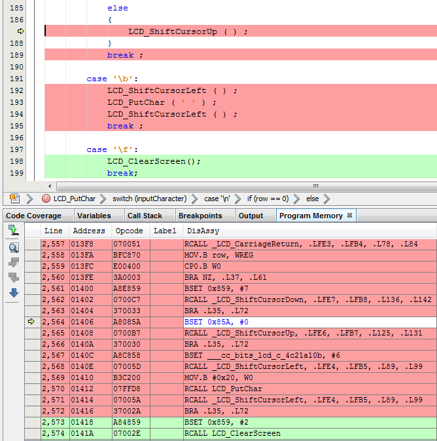
Task: Click the case '\f': source line
Action: click(x=112, y=149)
